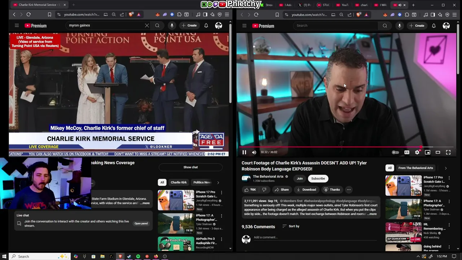Download the Behavioral Arts video

306,190
